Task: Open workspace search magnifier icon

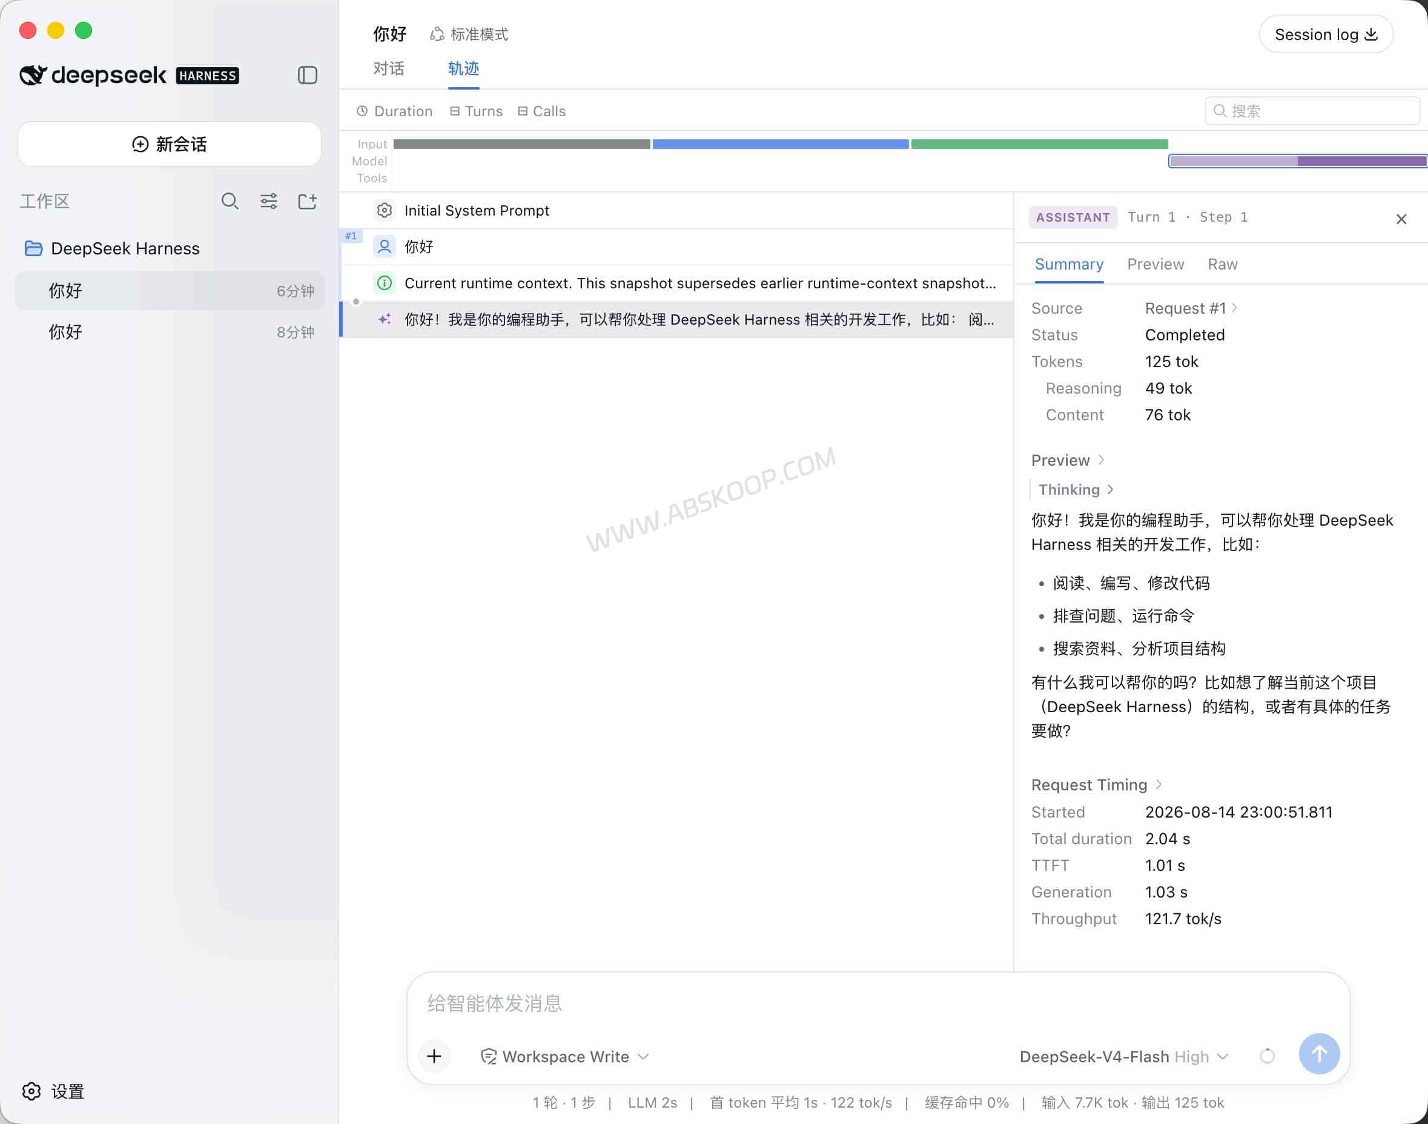Action: [x=230, y=200]
